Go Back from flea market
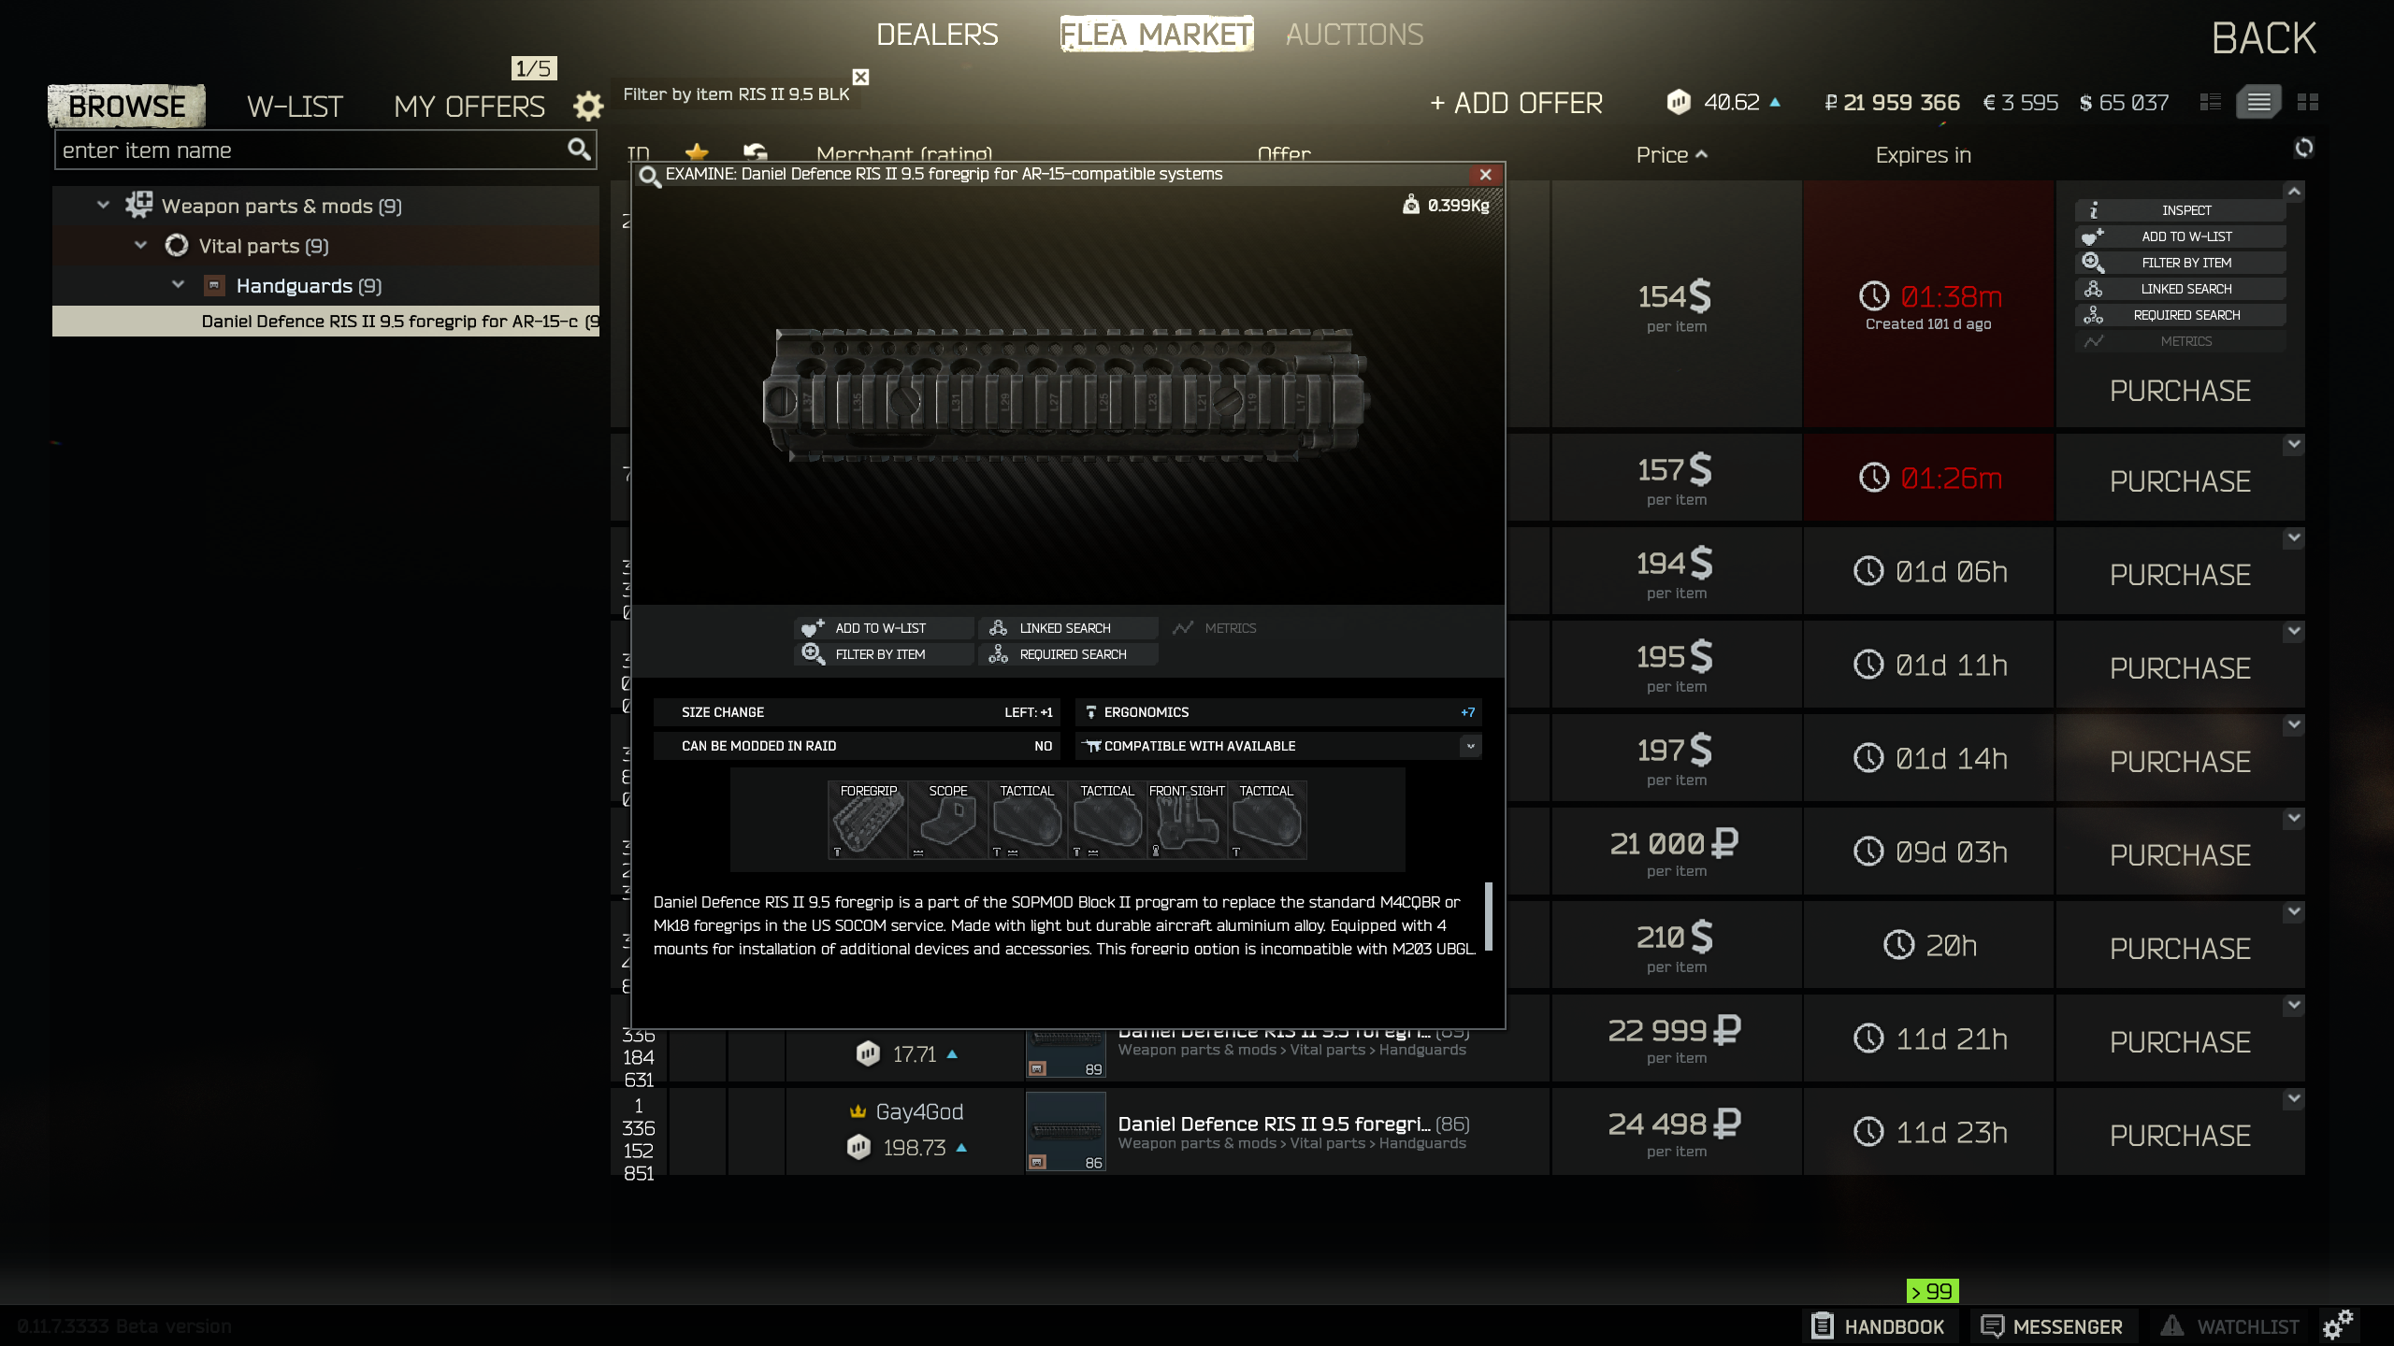2394x1346 pixels. pyautogui.click(x=2263, y=38)
